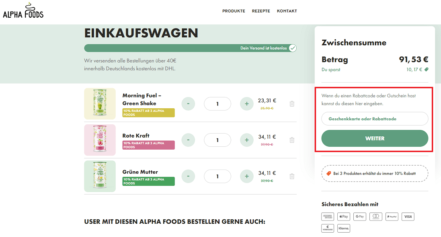441x237 pixels.
Task: Increase quantity of Grüne Mutter
Action: tap(247, 176)
